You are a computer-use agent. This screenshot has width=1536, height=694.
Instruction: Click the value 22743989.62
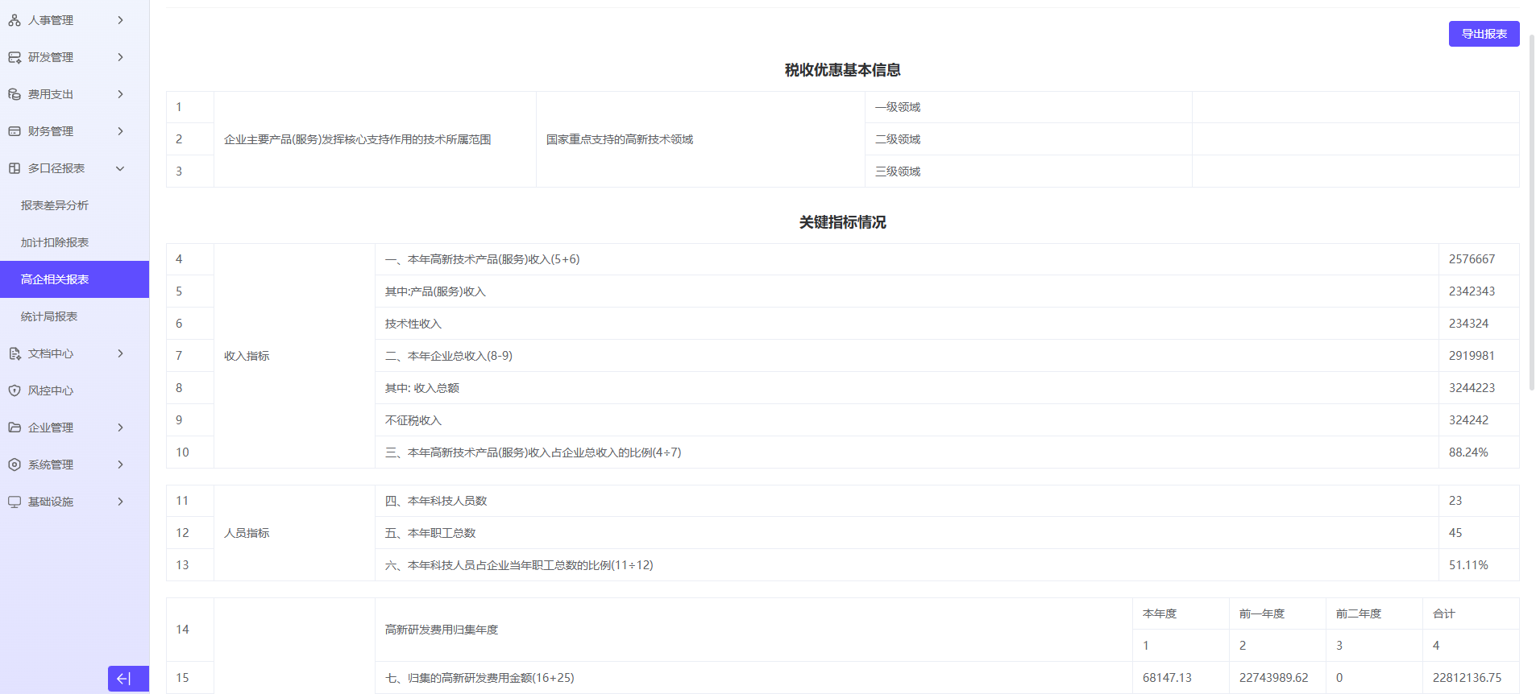(x=1274, y=678)
